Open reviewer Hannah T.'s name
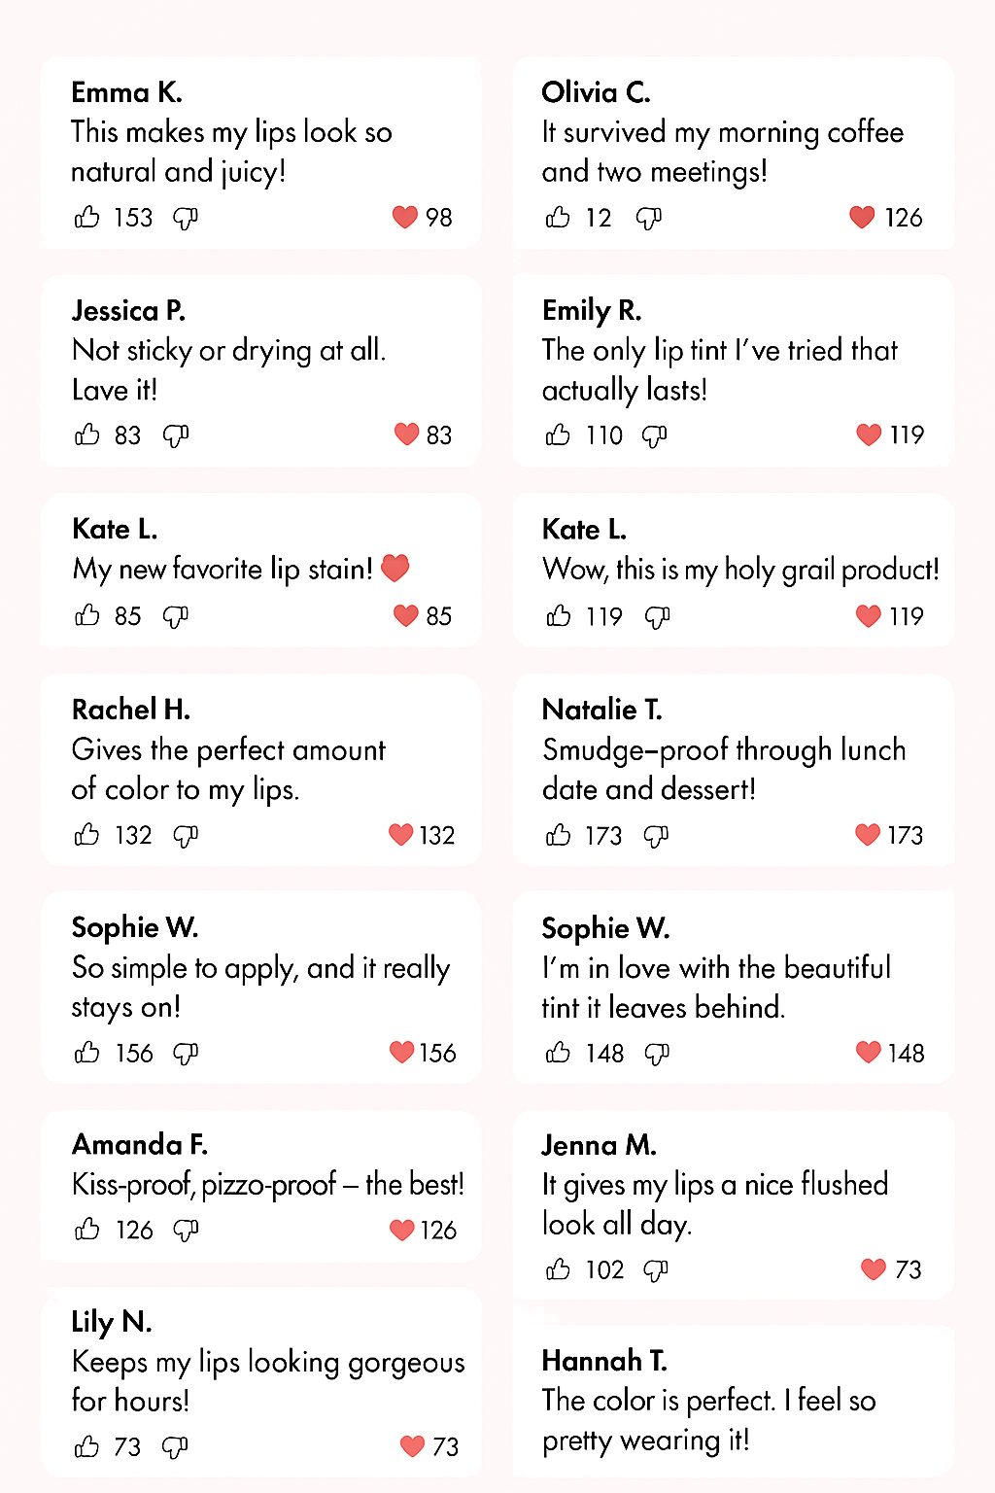The height and width of the screenshot is (1493, 995). tap(604, 1360)
